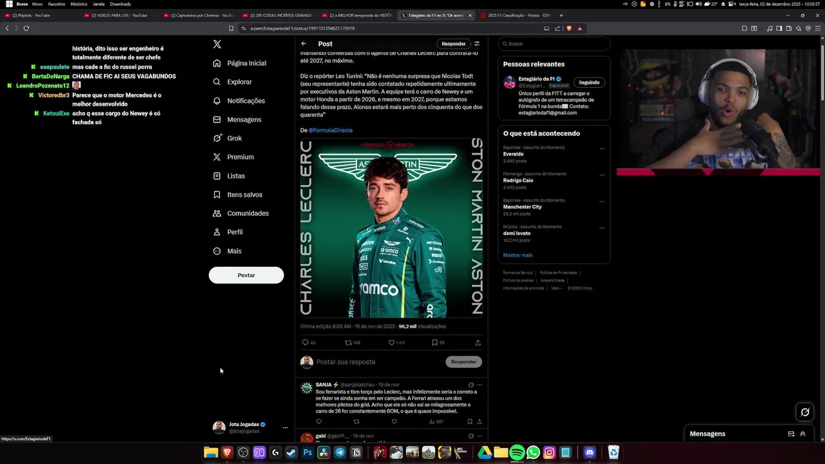
Task: Click the repost icon showing 148
Action: pyautogui.click(x=349, y=342)
